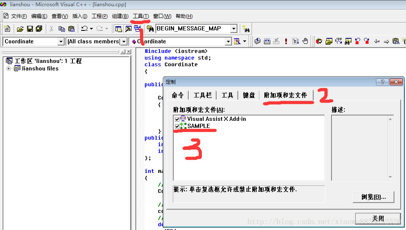Compile the file with stacked-pages icon
This screenshot has width=406, height=230.
257,41
